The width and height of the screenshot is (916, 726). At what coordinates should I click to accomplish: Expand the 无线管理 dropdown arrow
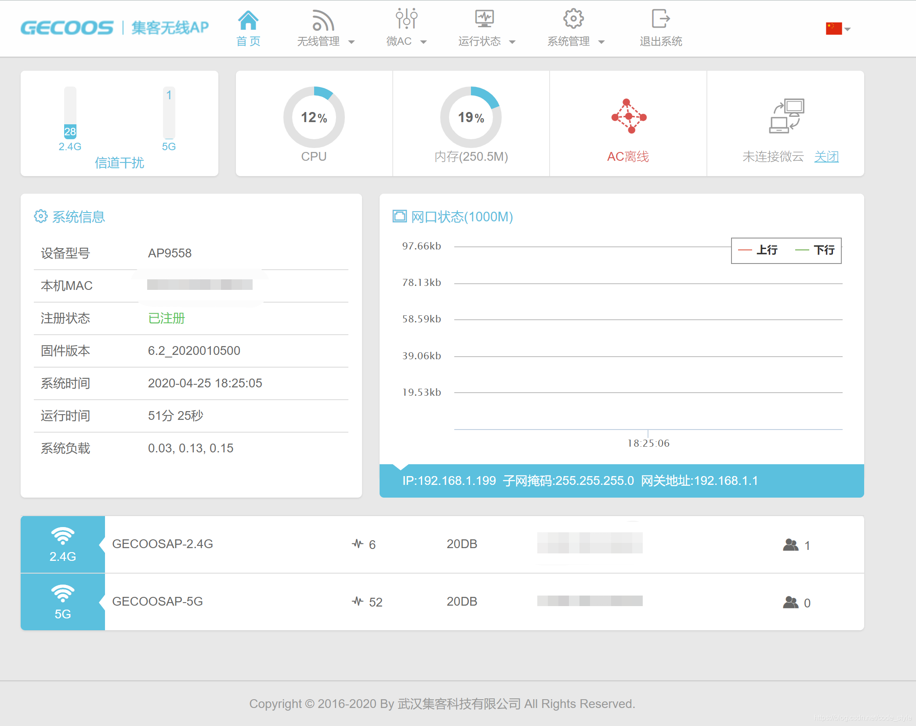(351, 42)
